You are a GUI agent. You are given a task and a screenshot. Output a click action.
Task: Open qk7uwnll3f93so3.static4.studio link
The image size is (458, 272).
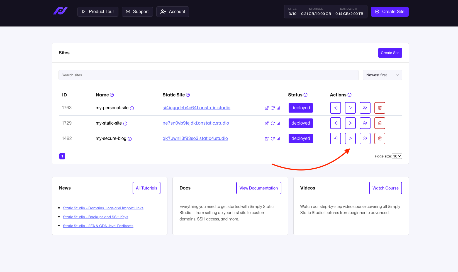[195, 139]
